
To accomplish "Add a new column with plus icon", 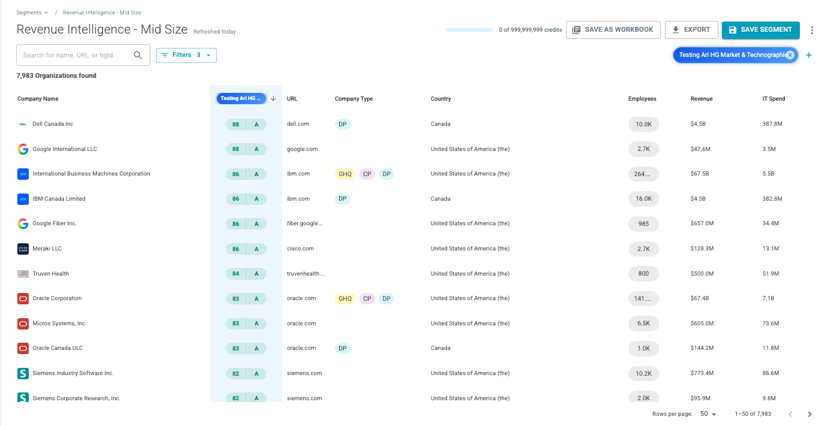I will (x=808, y=55).
